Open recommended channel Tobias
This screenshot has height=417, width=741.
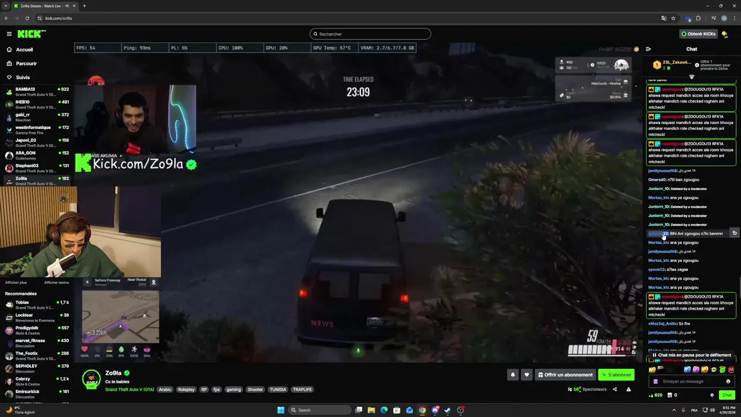tap(37, 304)
